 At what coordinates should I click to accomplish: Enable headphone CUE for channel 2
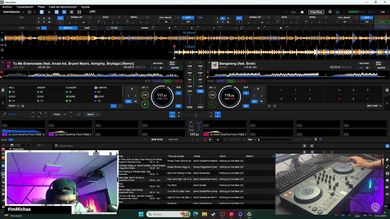[200, 91]
